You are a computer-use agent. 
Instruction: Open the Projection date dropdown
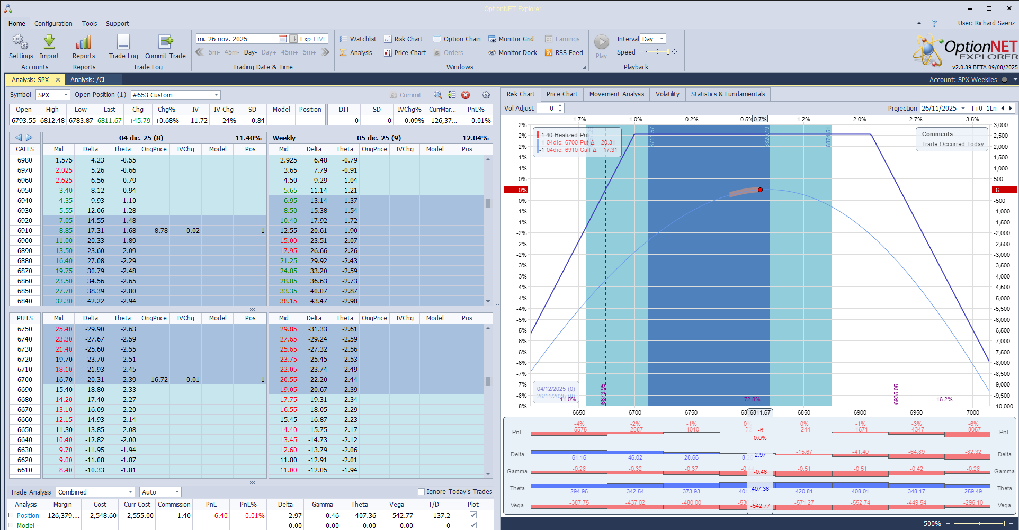coord(963,108)
